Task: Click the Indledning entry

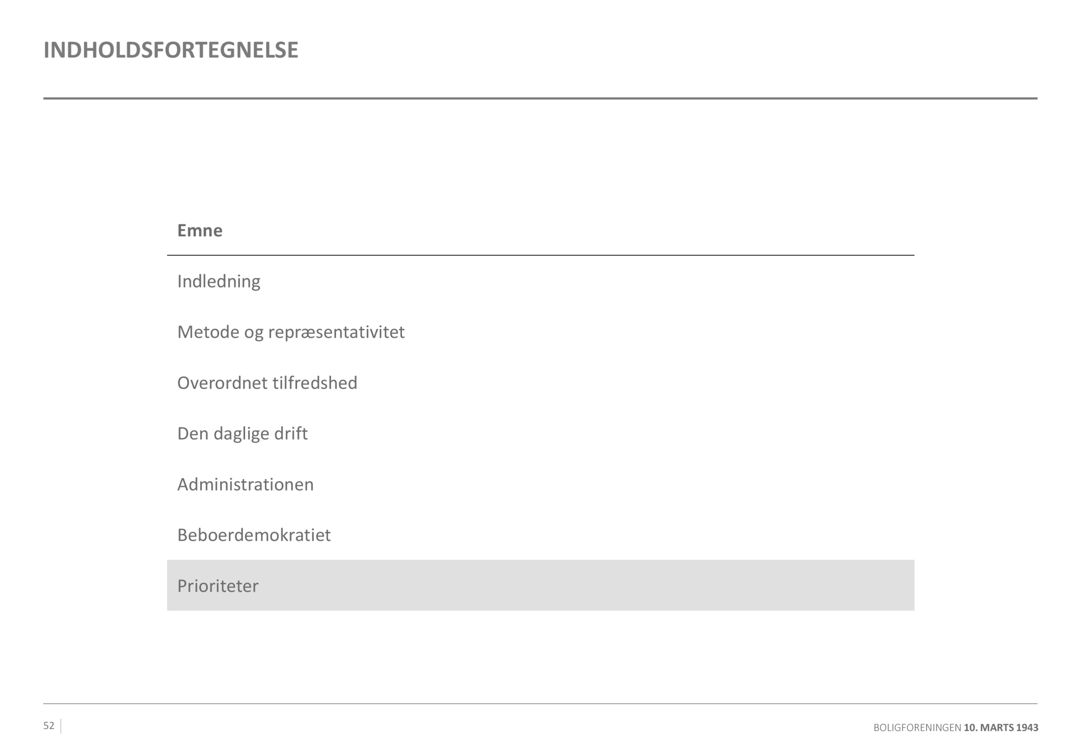Action: click(x=219, y=281)
